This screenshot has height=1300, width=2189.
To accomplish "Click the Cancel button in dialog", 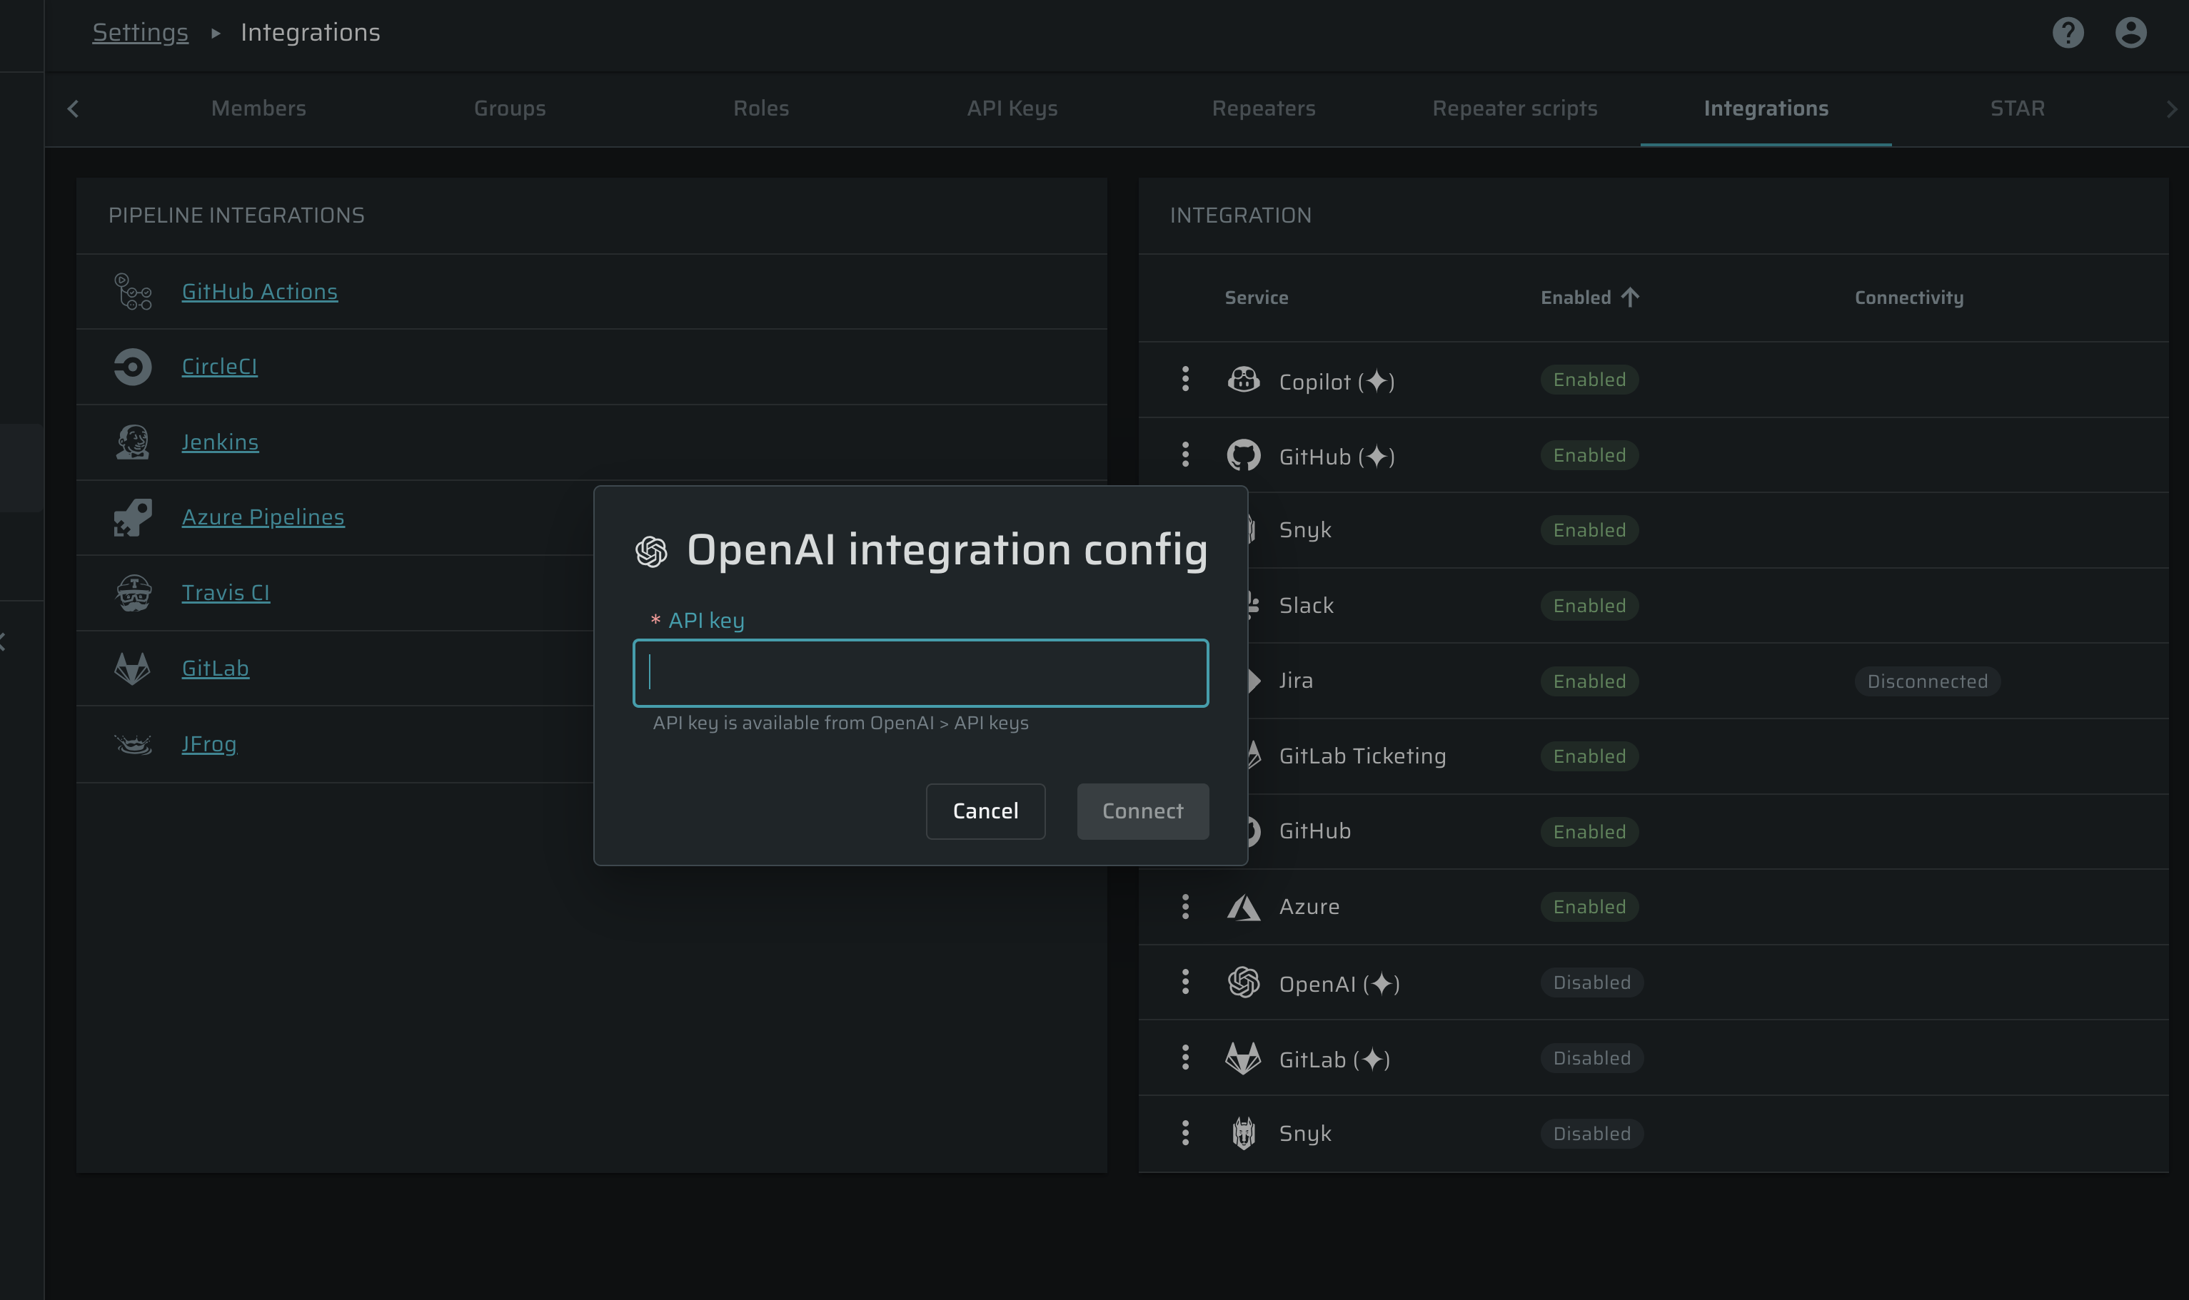I will coord(985,811).
